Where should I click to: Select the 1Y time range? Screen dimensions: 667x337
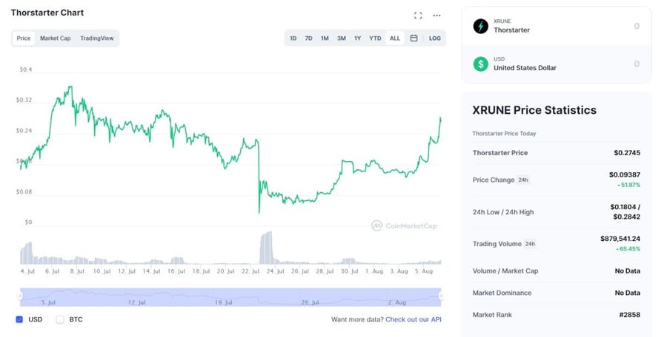[357, 38]
